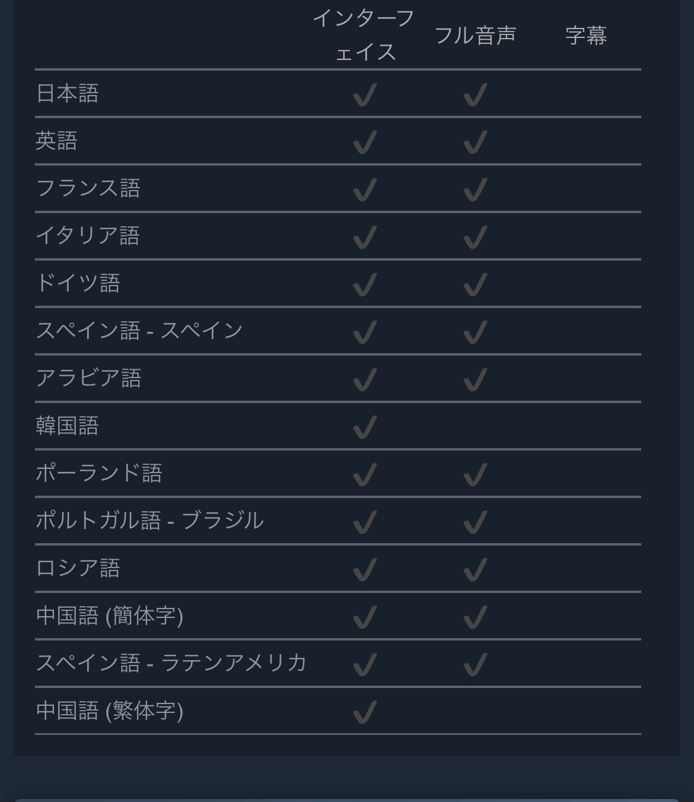Click the インターフェイス column header

tap(364, 35)
